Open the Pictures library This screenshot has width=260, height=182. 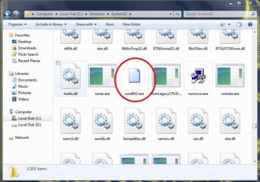click(25, 93)
